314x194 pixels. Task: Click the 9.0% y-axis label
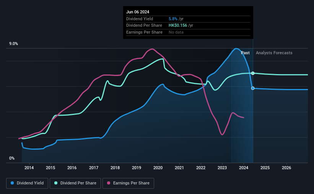click(13, 44)
